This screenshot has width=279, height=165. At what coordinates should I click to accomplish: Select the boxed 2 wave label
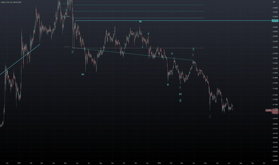[x=193, y=49]
